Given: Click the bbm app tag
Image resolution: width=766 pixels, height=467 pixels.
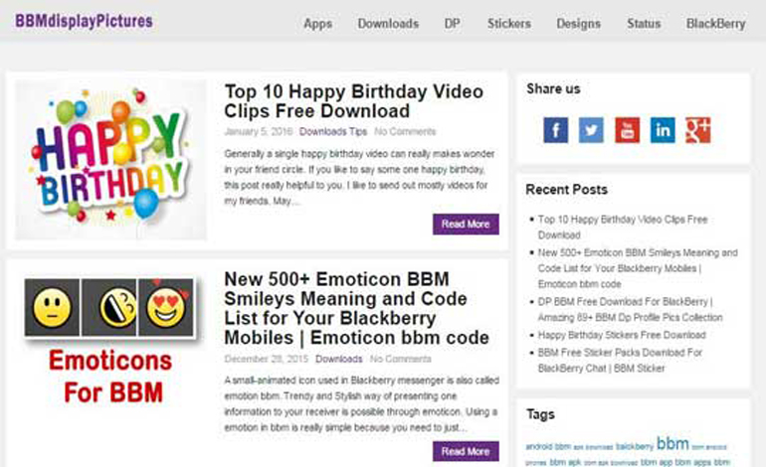Looking at the screenshot, I should [657, 462].
